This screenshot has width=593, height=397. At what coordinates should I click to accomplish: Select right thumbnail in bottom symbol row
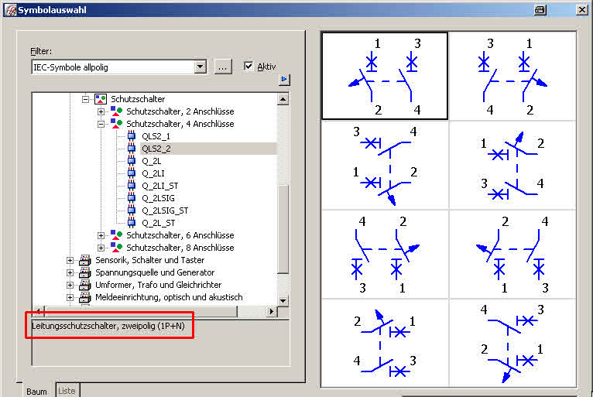click(512, 343)
